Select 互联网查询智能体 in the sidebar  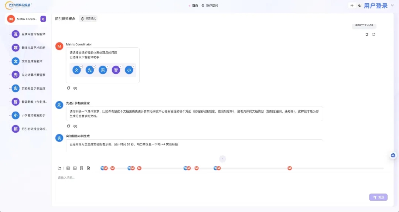[x=33, y=34]
